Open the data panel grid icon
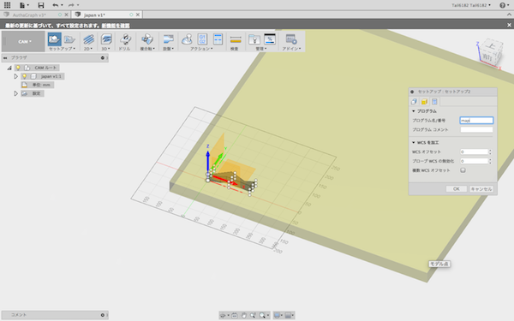The image size is (514, 321). click(7, 5)
